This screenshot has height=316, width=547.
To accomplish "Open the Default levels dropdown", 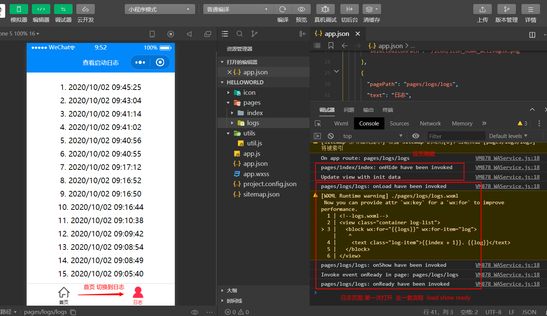I will 508,136.
